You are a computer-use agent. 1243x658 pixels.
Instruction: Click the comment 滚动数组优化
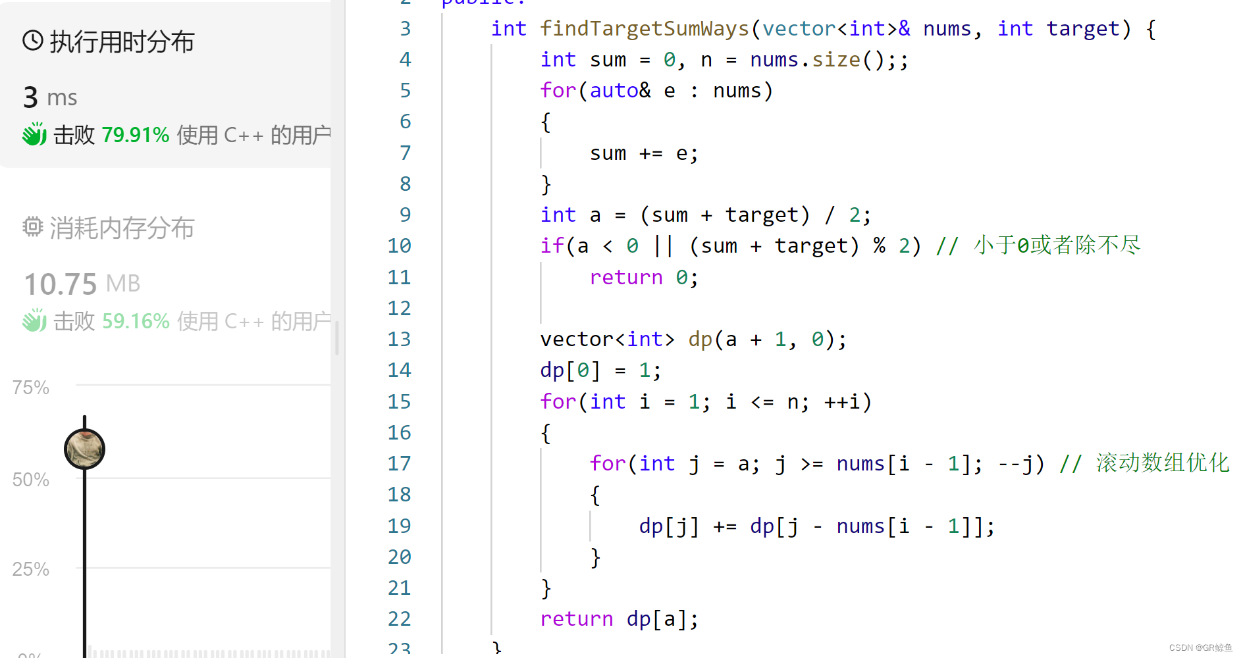[x=1163, y=463]
